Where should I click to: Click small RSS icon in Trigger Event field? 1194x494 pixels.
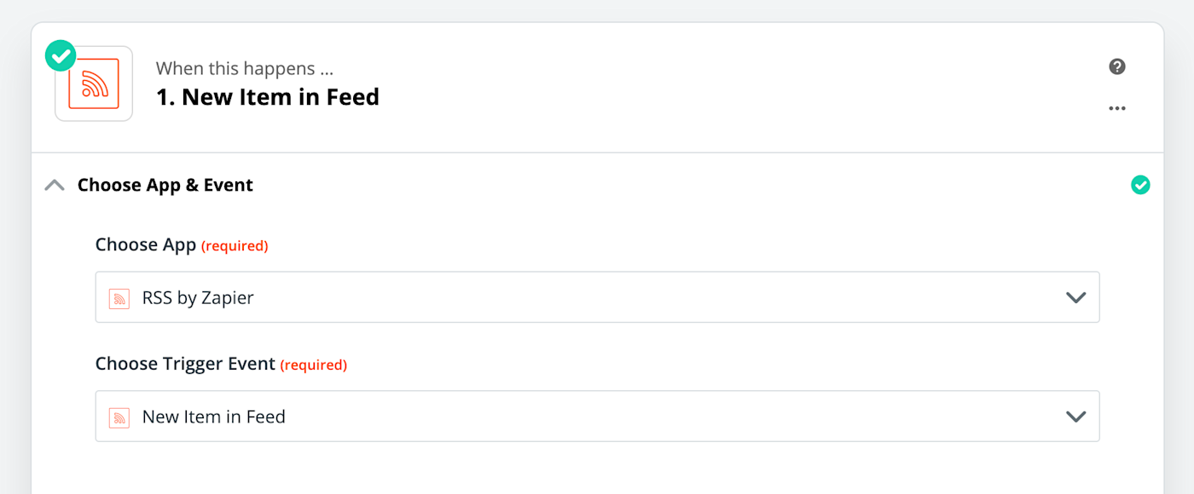[119, 417]
